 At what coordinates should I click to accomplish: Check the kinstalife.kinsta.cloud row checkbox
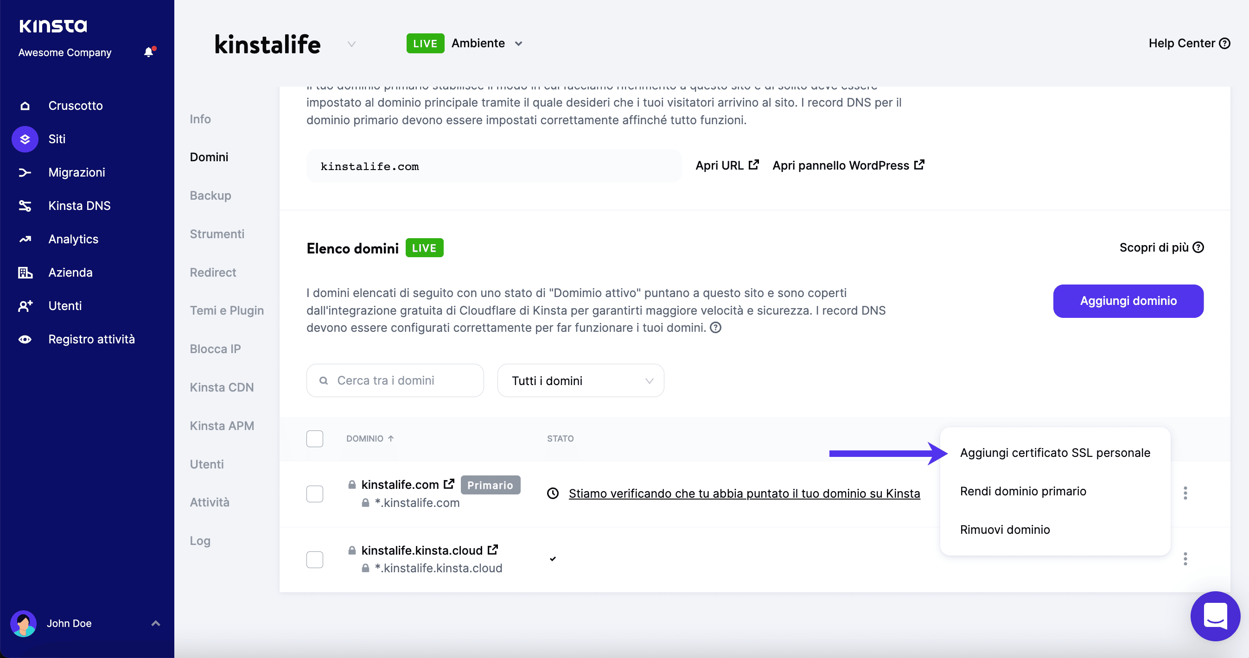315,559
